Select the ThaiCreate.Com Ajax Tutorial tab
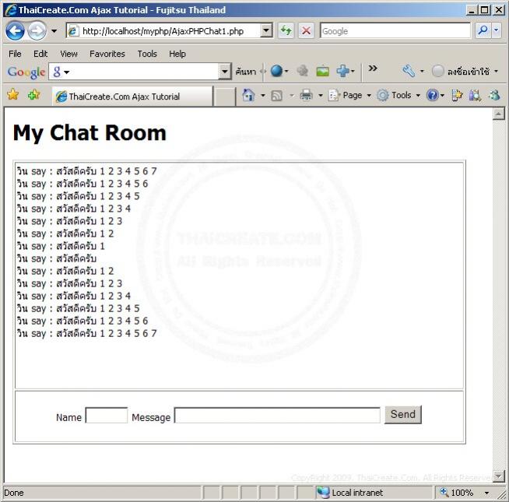Screen dimensions: 509x502 coord(132,97)
